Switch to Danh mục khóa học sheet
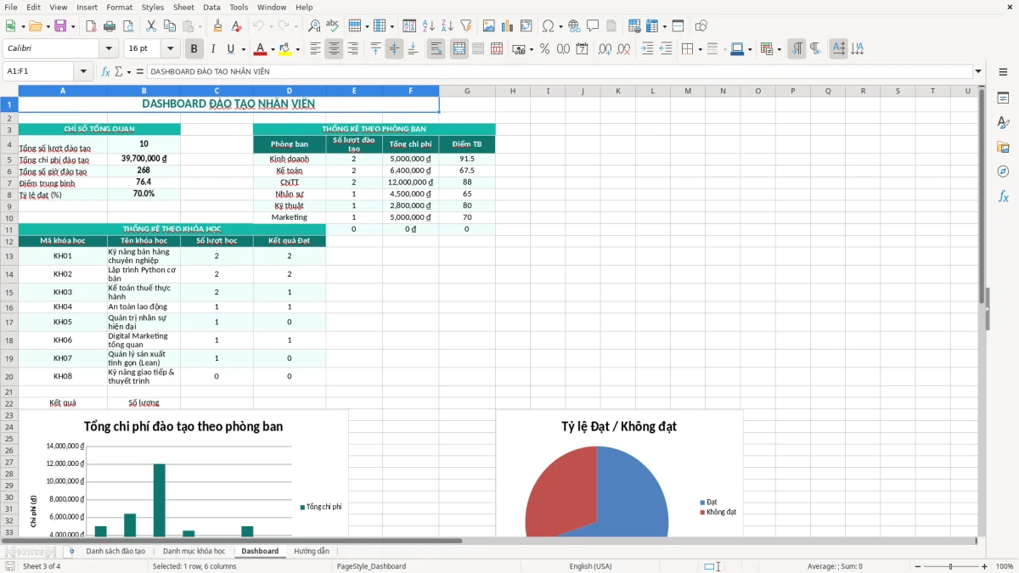Viewport: 1019px width, 573px height. pyautogui.click(x=194, y=551)
